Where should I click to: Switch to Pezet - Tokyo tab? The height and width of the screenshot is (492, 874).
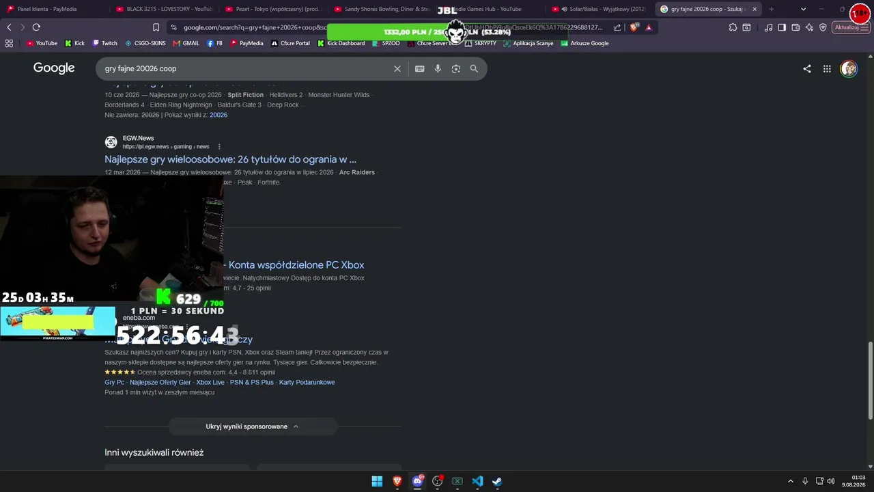tap(272, 9)
